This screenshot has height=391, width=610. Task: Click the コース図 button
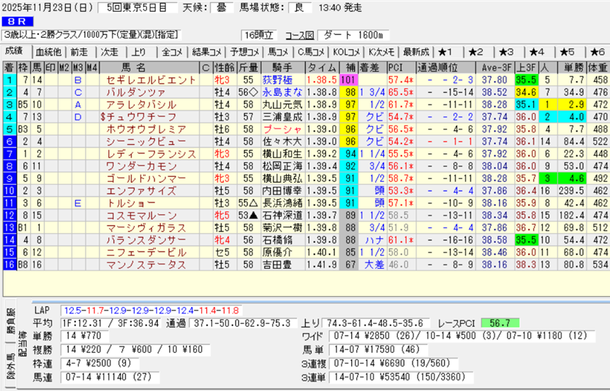(298, 35)
